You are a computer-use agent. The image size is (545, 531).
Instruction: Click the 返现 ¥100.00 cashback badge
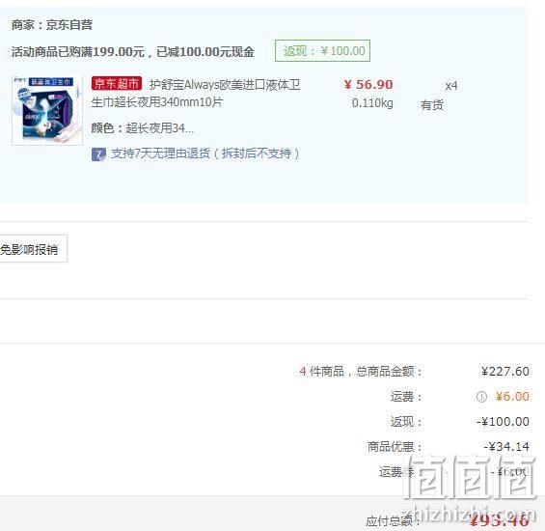(x=322, y=51)
